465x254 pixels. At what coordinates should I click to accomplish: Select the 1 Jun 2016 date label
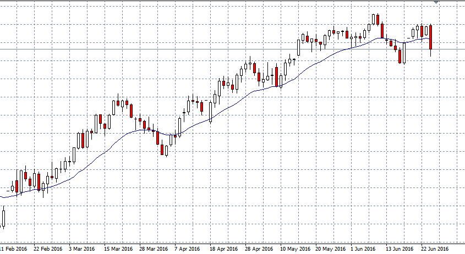pyautogui.click(x=364, y=249)
